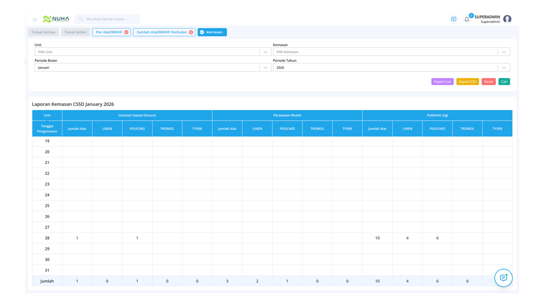Click value 10 in row 28
This screenshot has width=544, height=306.
pos(377,238)
